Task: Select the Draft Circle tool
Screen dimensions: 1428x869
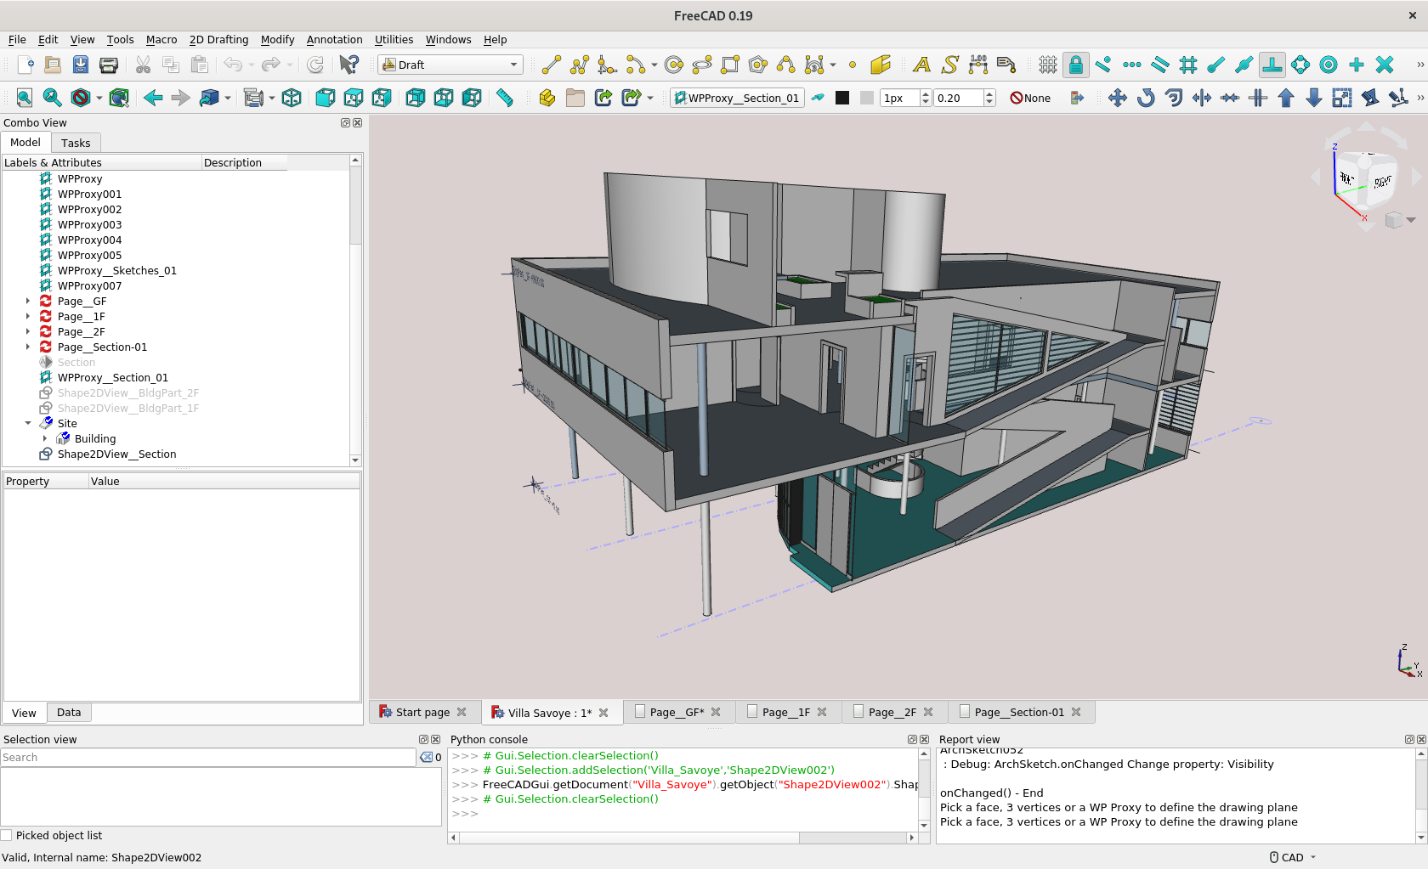Action: point(674,65)
